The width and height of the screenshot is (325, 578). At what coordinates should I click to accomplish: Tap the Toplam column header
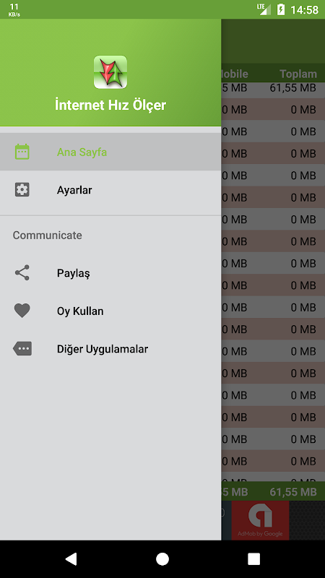tap(298, 74)
